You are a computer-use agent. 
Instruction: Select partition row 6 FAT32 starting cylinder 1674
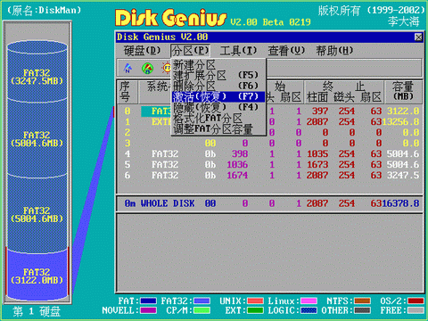(270, 176)
